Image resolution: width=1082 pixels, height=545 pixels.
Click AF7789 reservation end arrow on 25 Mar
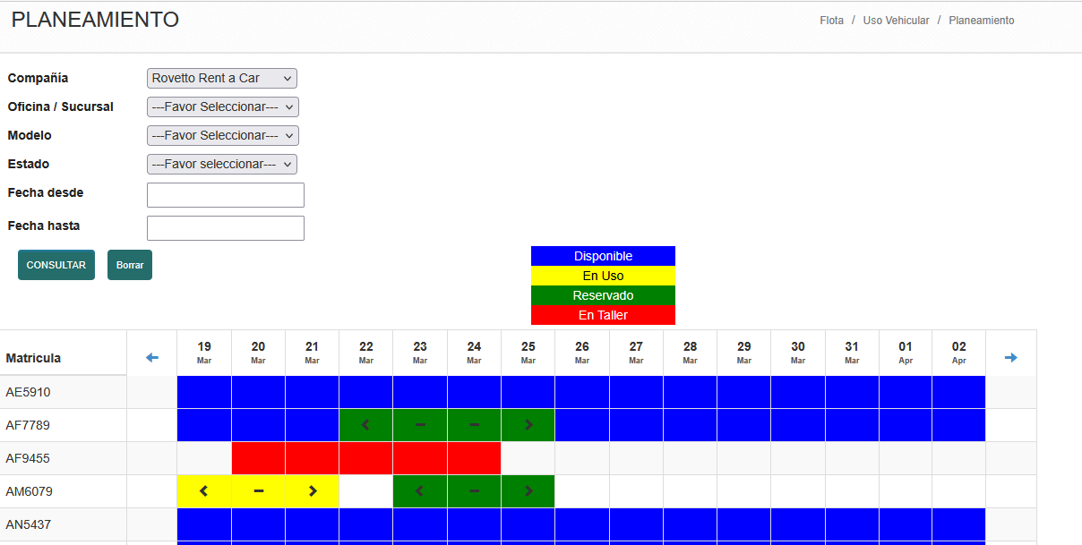528,425
